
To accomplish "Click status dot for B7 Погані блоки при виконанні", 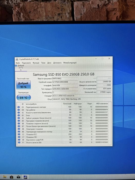I will coord(19,126).
